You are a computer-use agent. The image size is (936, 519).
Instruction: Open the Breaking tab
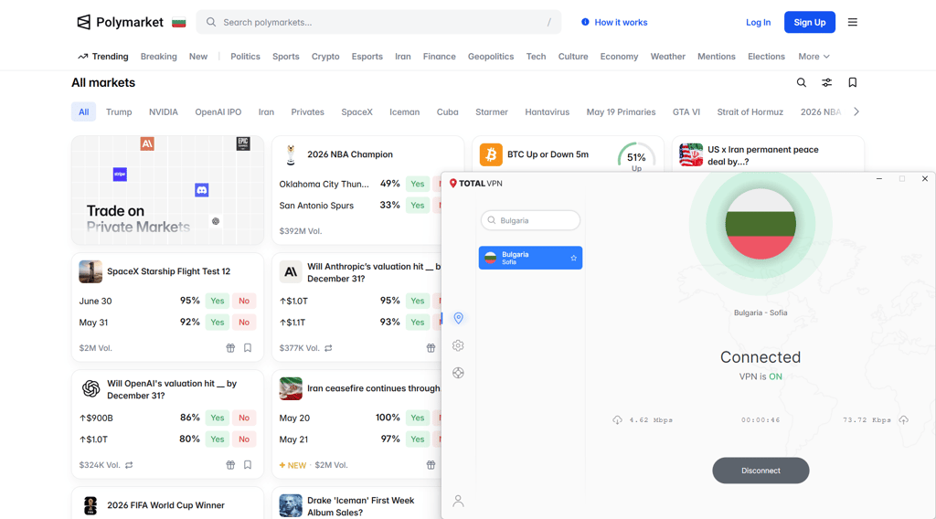coord(159,56)
